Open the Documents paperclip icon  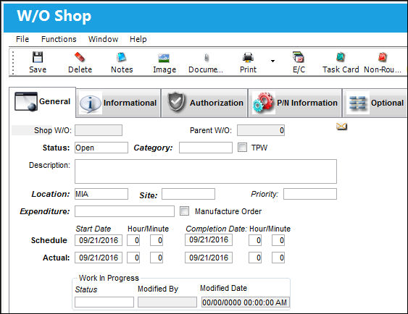click(207, 58)
